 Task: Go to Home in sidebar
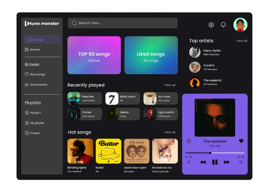click(43, 40)
